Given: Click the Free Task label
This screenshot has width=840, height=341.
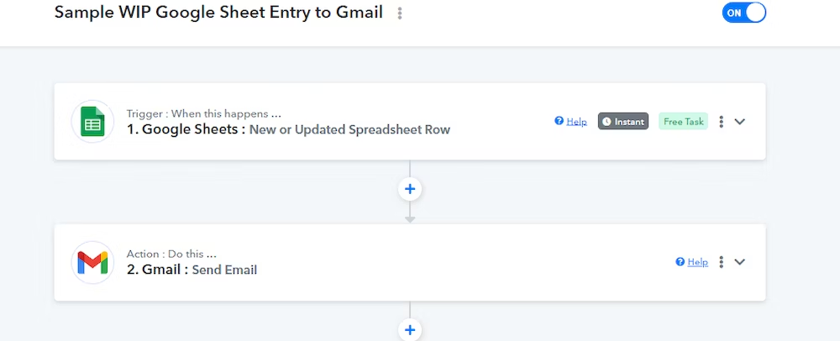Looking at the screenshot, I should 684,122.
